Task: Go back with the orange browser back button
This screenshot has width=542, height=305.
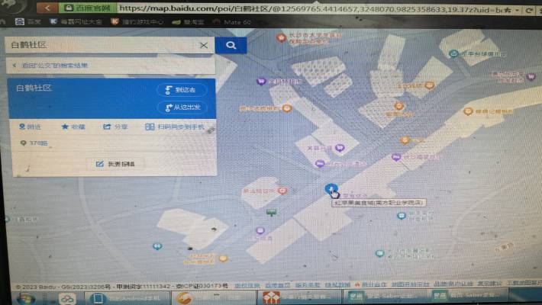Action: click(47, 8)
